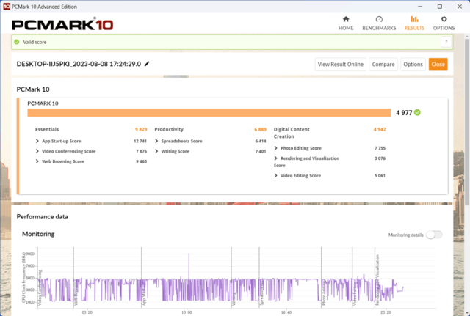Click Video Conferencing value 7 876
This screenshot has width=470, height=316.
(141, 151)
